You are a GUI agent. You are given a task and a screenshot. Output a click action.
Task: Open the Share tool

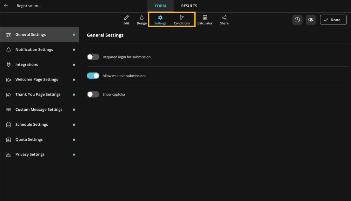click(224, 20)
